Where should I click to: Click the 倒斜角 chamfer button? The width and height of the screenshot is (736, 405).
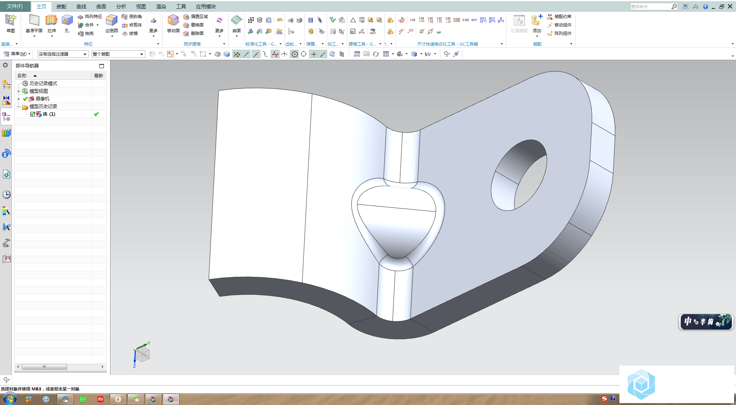132,16
